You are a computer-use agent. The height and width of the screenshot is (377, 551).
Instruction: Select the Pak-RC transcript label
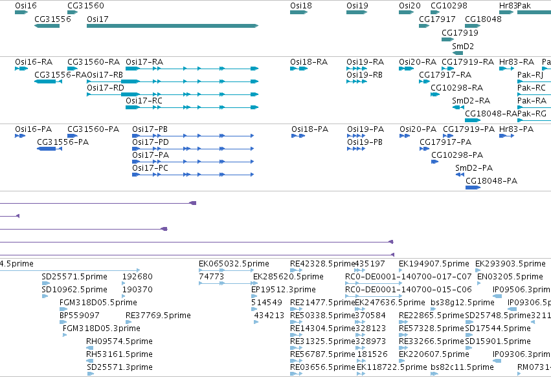(x=532, y=88)
